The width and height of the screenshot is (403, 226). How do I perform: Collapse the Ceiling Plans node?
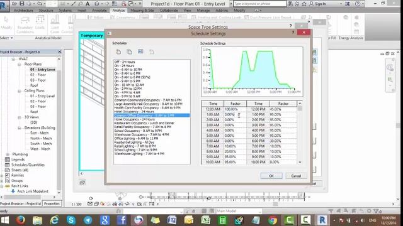coord(20,90)
